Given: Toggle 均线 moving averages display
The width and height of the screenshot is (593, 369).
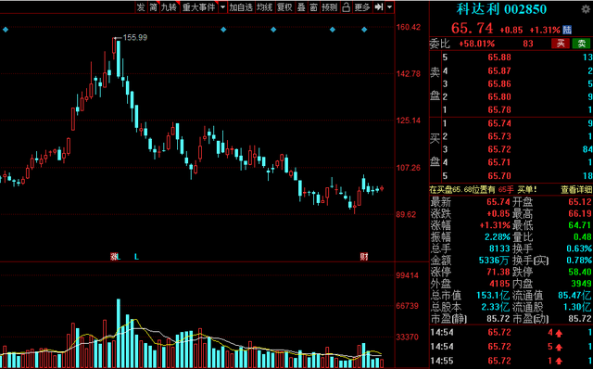Looking at the screenshot, I should 264,7.
